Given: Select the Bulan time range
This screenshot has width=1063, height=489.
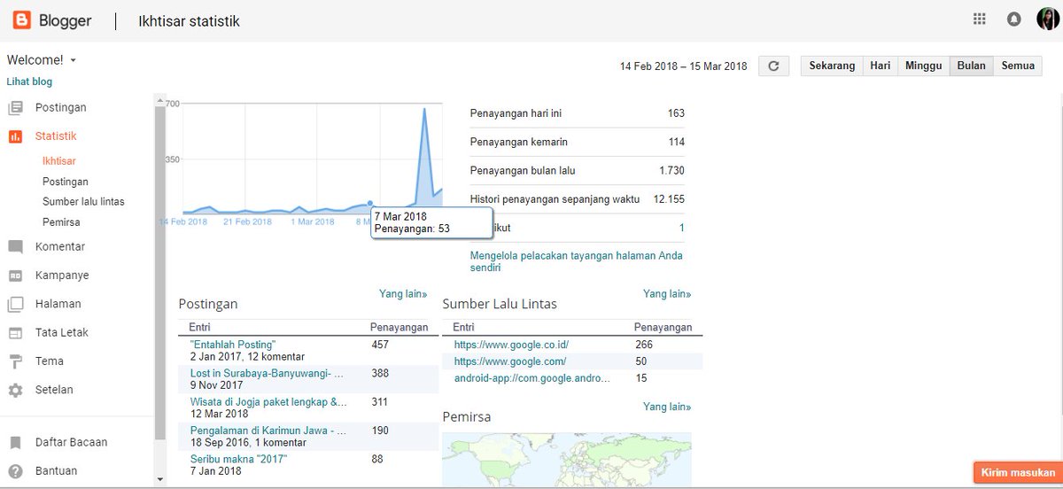Looking at the screenshot, I should tap(971, 66).
